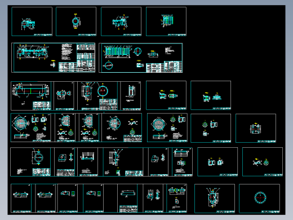Select the narrow sheet with tall vertical part
The width and height of the screenshot is (293, 220).
point(131,96)
